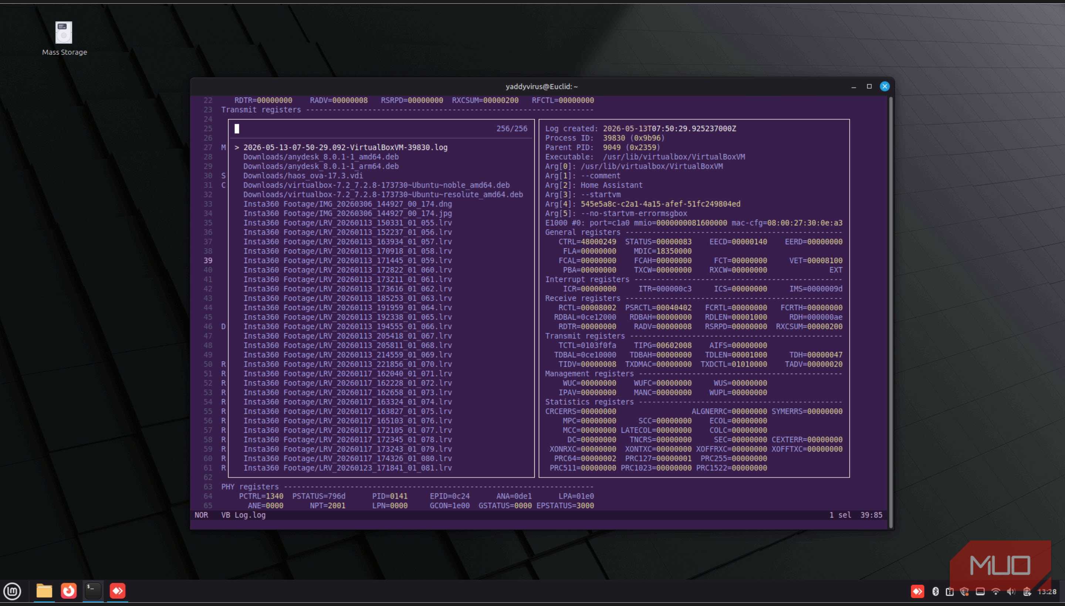This screenshot has height=606, width=1065.
Task: Select LRV_20260113_150331_01_055.lrv file
Action: point(347,223)
